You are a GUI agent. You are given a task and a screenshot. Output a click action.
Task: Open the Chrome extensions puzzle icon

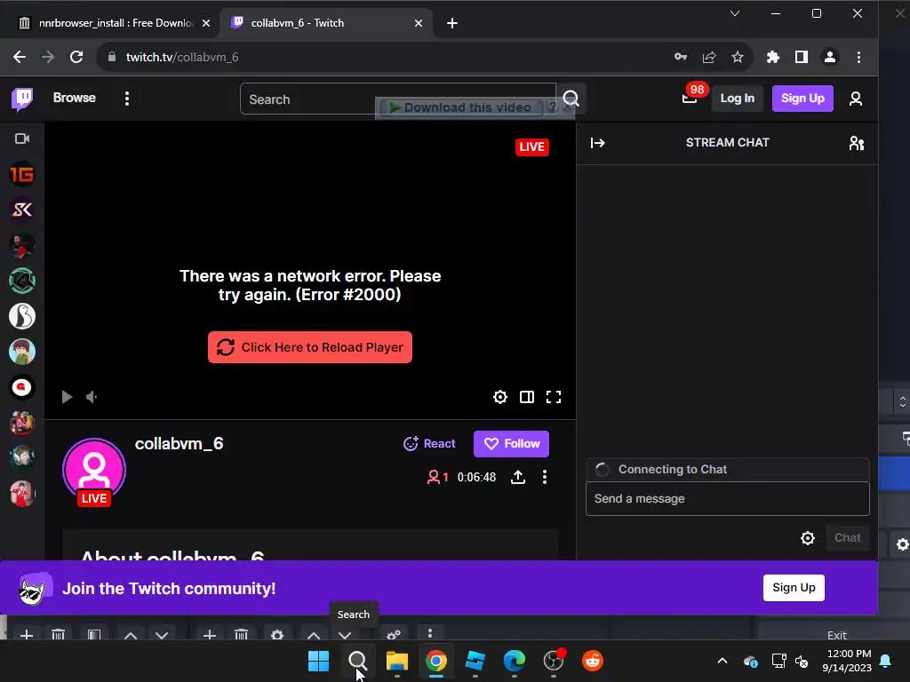772,57
